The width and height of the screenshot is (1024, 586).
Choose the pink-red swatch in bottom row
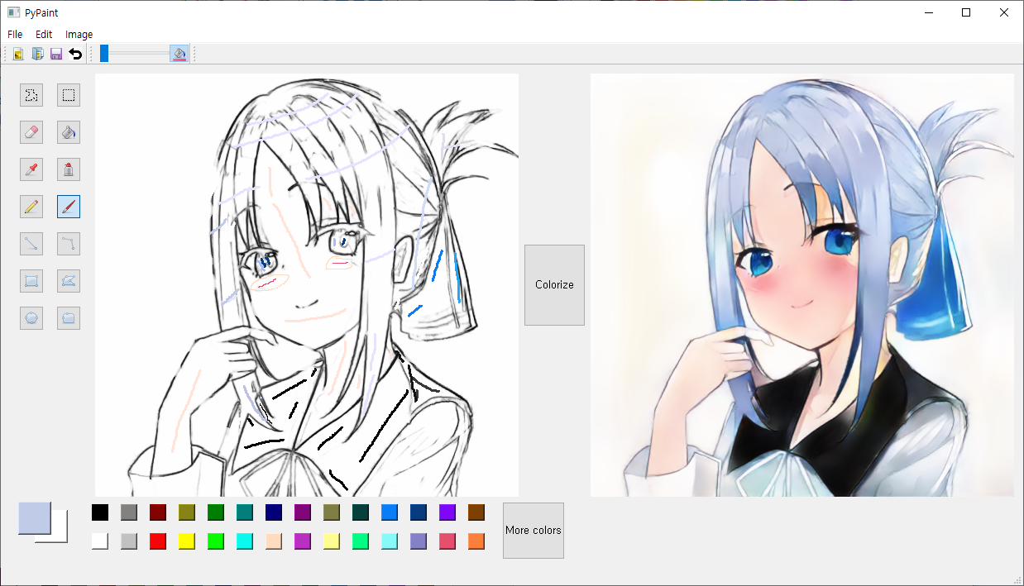click(447, 541)
